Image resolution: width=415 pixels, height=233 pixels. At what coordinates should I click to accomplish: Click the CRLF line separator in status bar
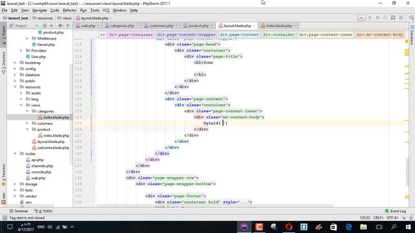pos(378,217)
